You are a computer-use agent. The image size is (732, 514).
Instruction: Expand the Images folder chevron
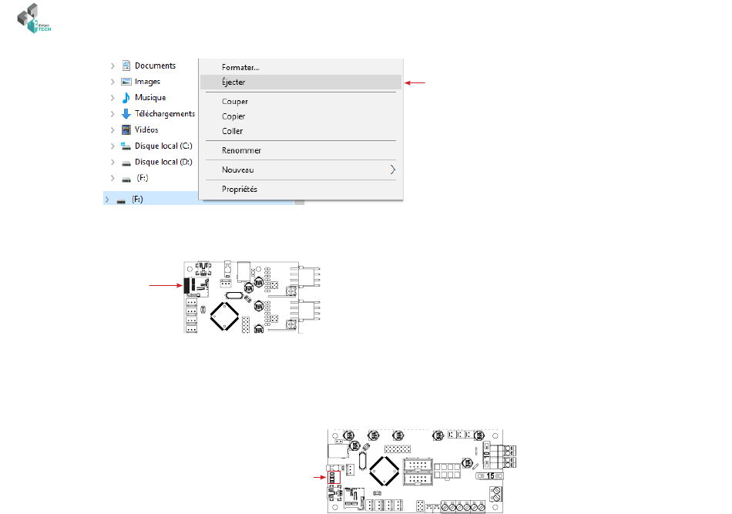pos(112,82)
